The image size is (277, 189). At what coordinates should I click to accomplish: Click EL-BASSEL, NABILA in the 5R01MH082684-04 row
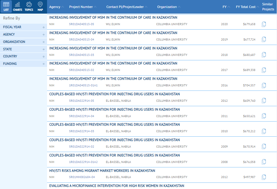(x=118, y=177)
